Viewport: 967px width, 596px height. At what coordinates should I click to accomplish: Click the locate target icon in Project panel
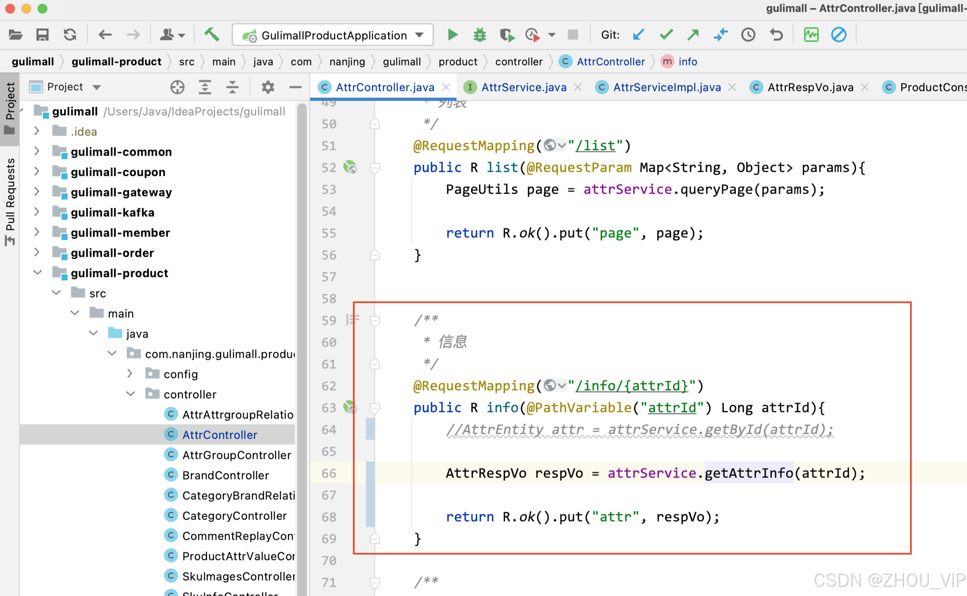[x=177, y=87]
